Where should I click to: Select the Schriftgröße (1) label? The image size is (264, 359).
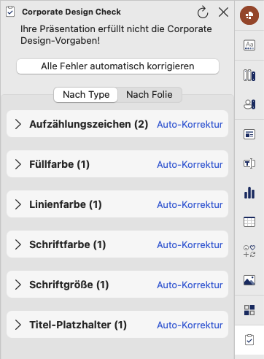point(69,285)
